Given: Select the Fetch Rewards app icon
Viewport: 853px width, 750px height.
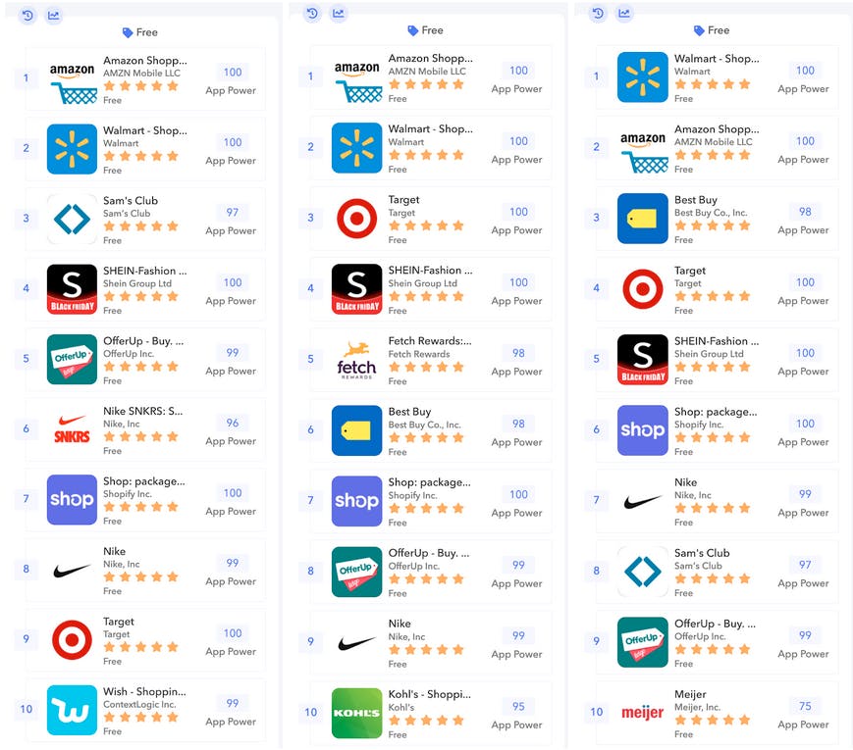Looking at the screenshot, I should pyautogui.click(x=357, y=359).
